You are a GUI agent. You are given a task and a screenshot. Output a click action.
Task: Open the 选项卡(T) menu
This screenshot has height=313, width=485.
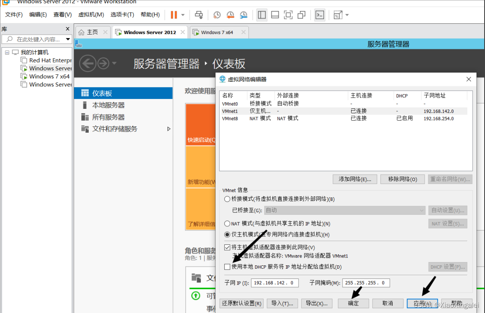[122, 14]
